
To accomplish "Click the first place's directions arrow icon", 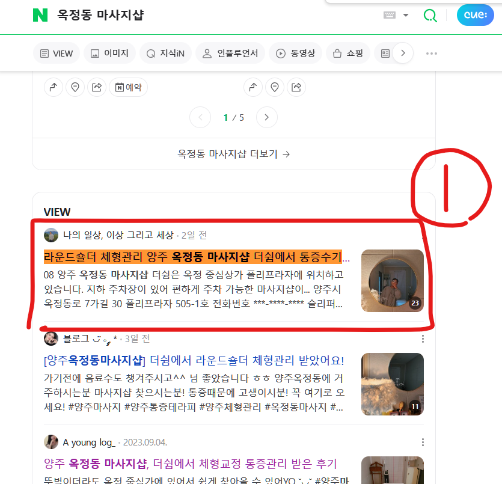I will [54, 87].
